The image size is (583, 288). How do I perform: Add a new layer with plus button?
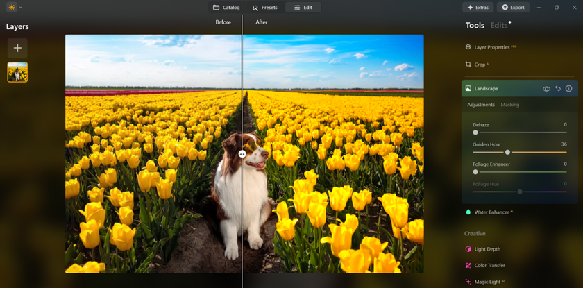coord(17,48)
